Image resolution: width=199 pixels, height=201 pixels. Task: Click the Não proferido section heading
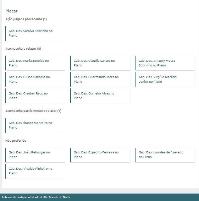coord(16,141)
